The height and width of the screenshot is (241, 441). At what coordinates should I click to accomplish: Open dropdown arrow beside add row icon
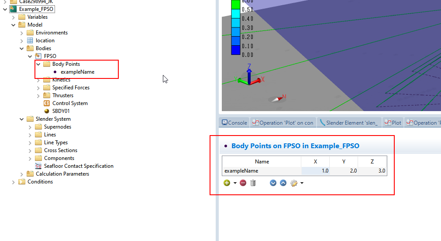[235, 183]
